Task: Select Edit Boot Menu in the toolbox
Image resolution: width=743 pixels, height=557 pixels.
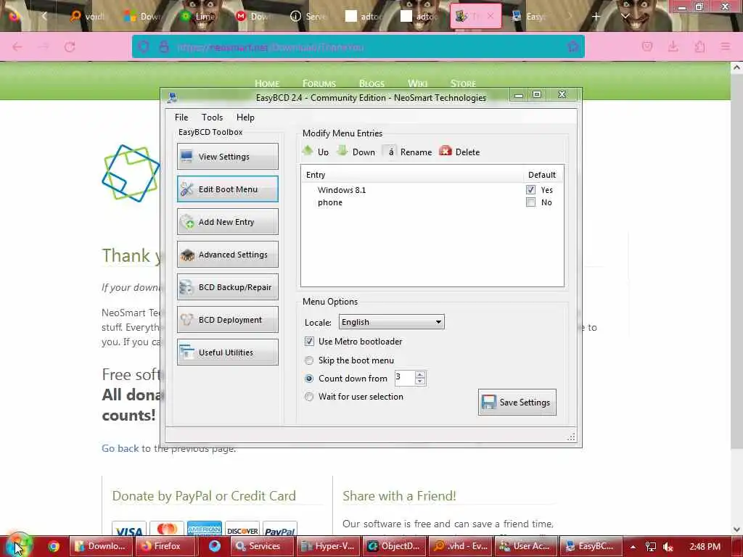Action: point(227,189)
